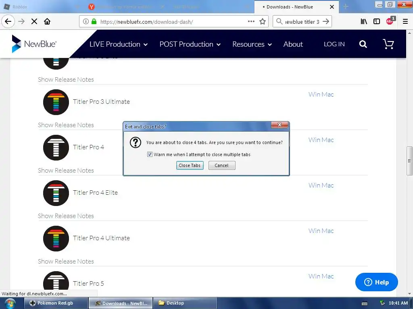Open the Firefox home page icon
Image resolution: width=413 pixels, height=309 pixels.
point(47,22)
